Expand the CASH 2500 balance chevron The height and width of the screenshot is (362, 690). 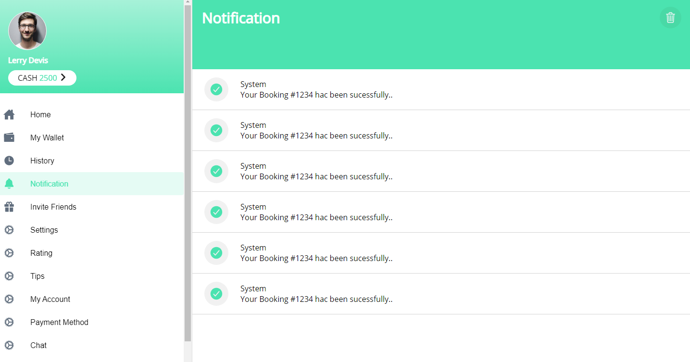click(x=63, y=77)
